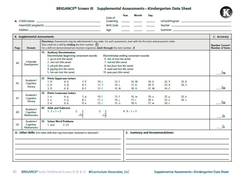This screenshot has width=244, height=183.
Task: Click the 'B. Supplemental Assessments' header
Action: pyautogui.click(x=34, y=37)
